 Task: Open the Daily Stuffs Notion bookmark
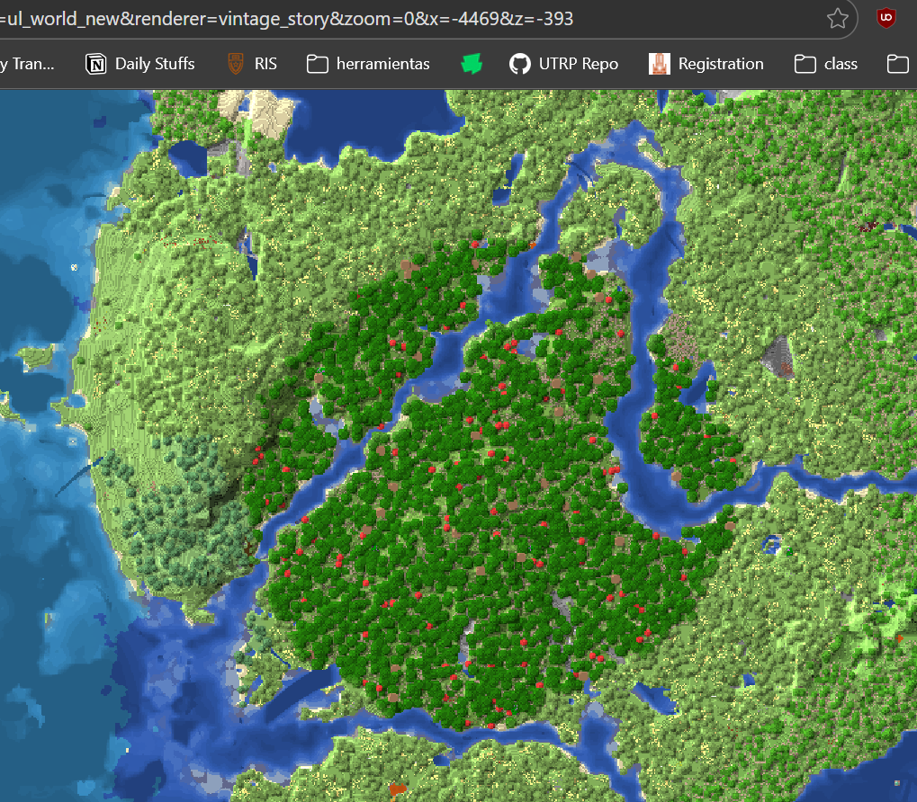click(140, 64)
